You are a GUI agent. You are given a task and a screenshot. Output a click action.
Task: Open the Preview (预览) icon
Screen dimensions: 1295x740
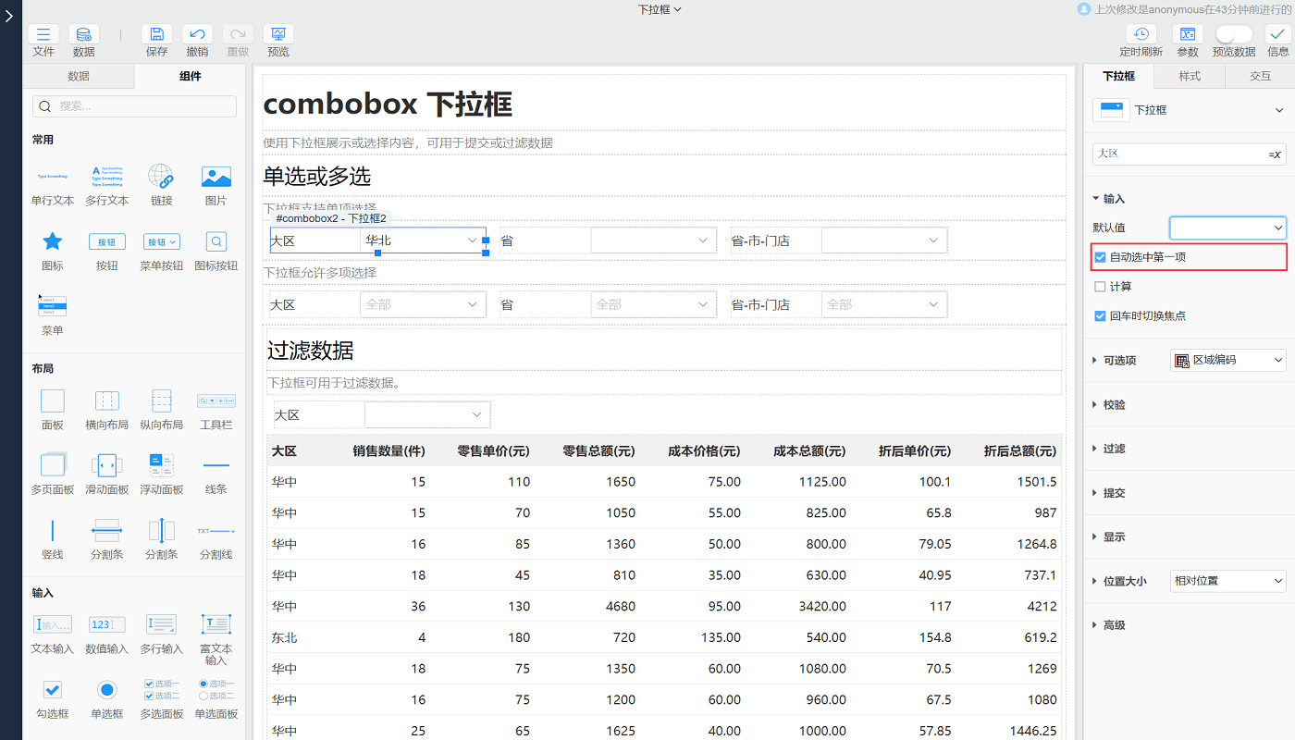(x=278, y=35)
